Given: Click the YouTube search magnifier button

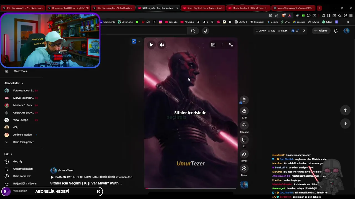Looking at the screenshot, I should tap(193, 31).
